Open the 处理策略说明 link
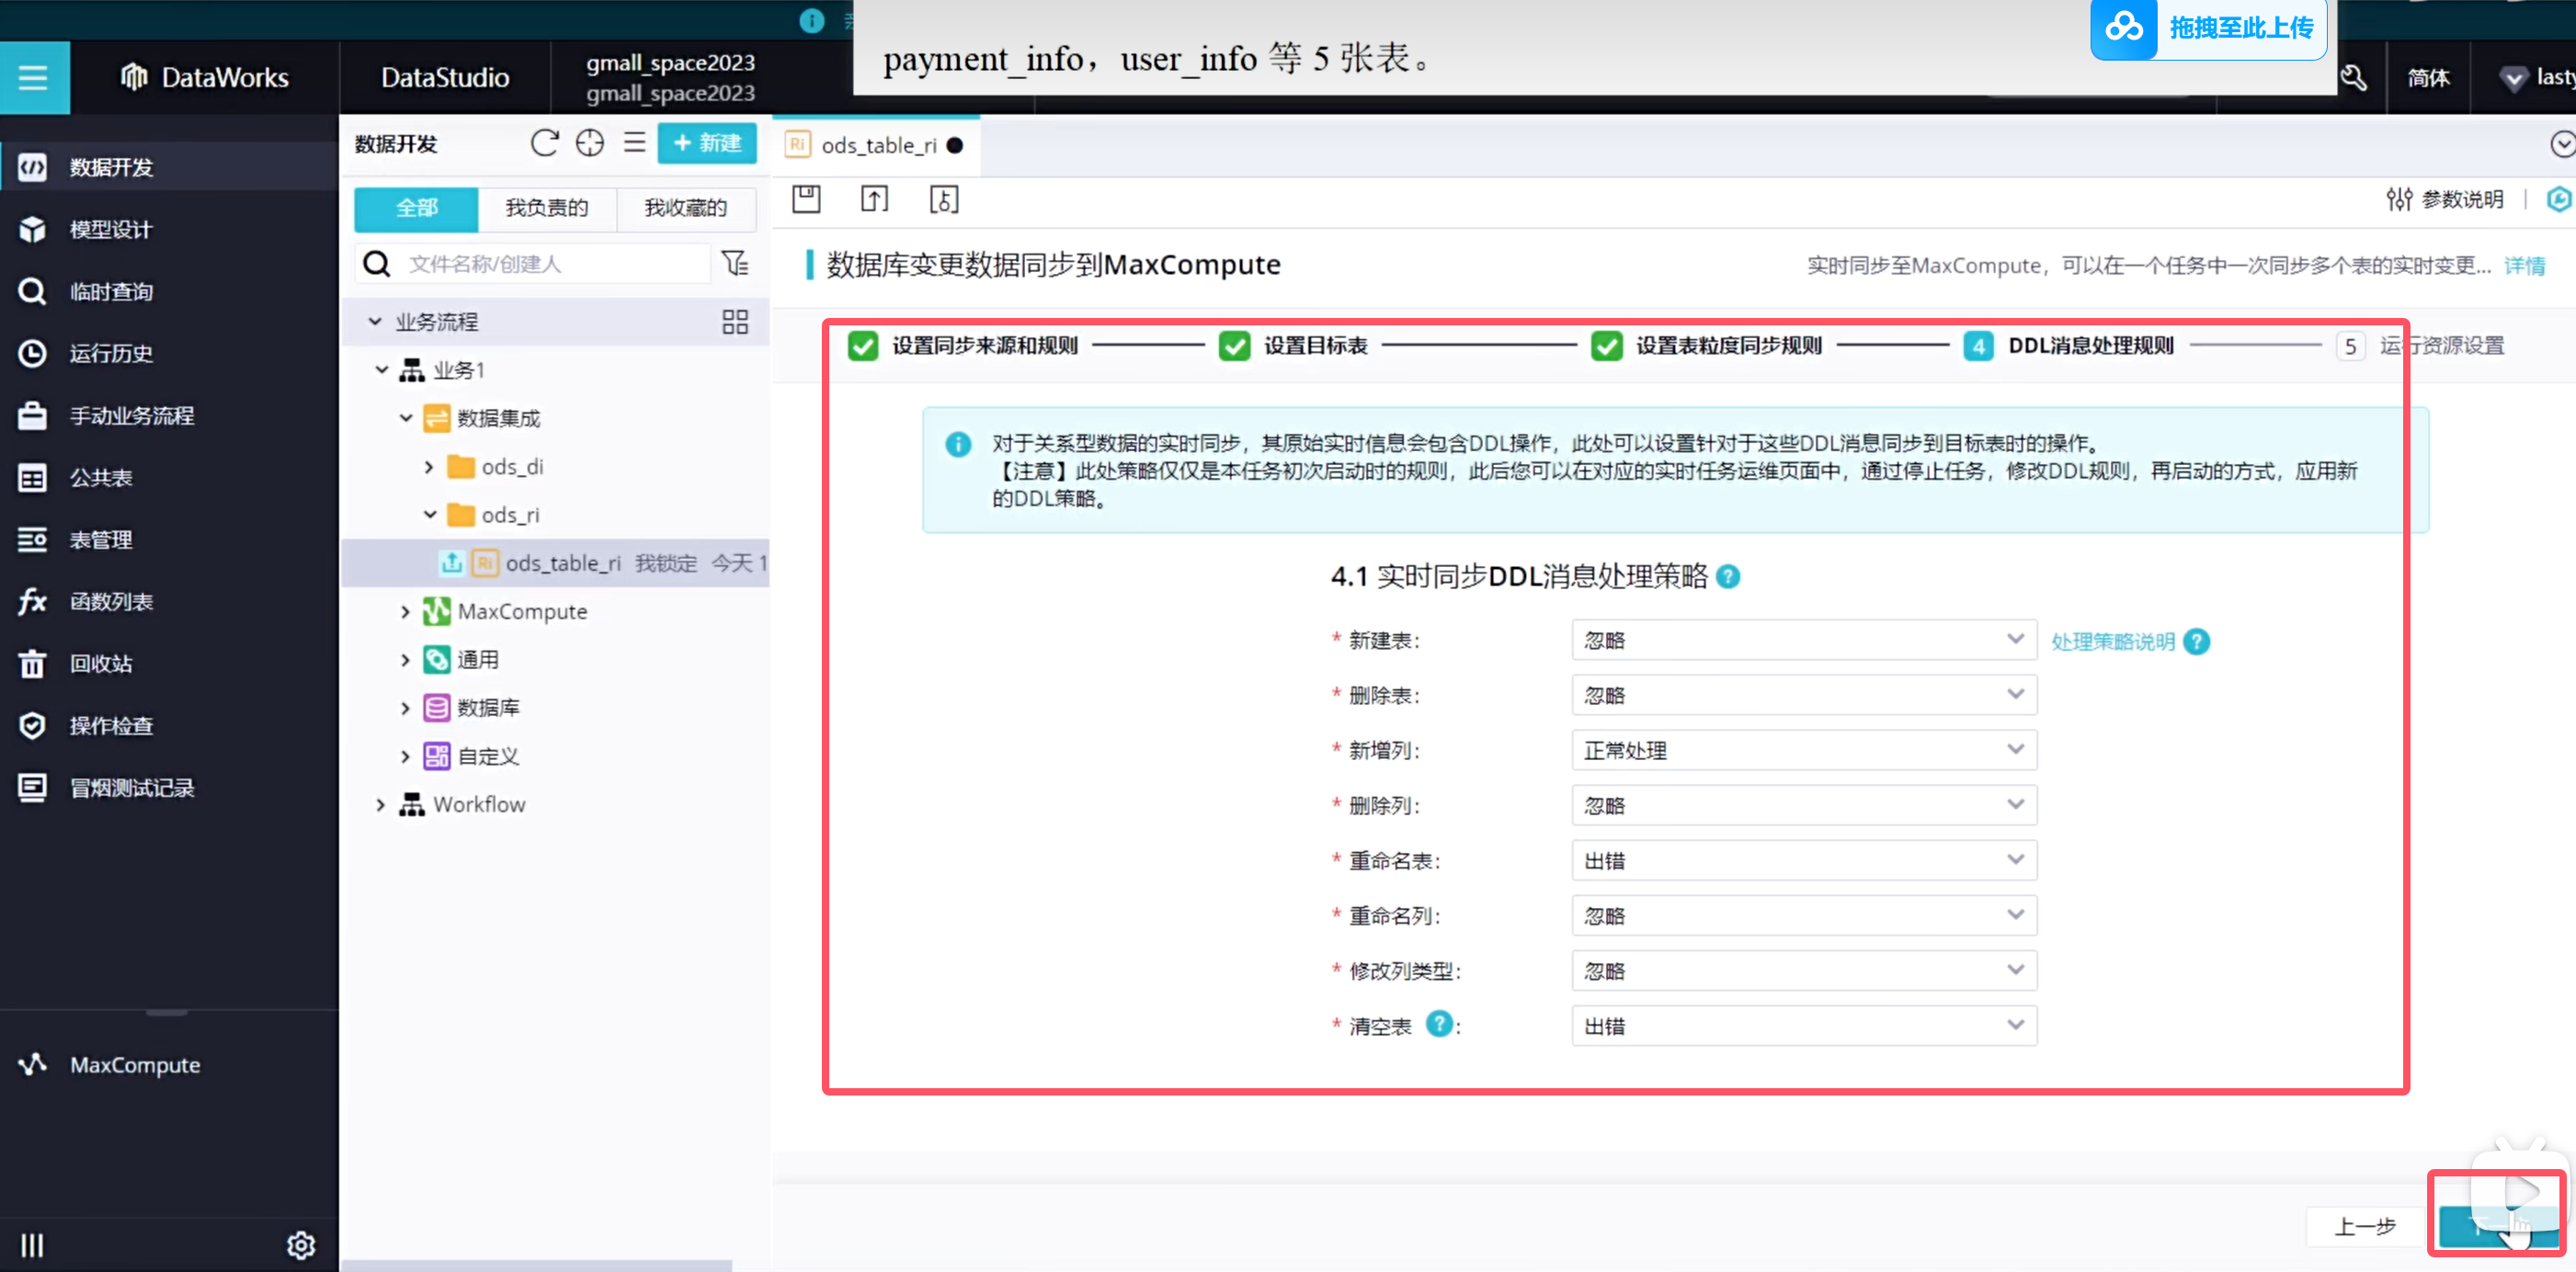This screenshot has height=1272, width=2576. (2112, 641)
